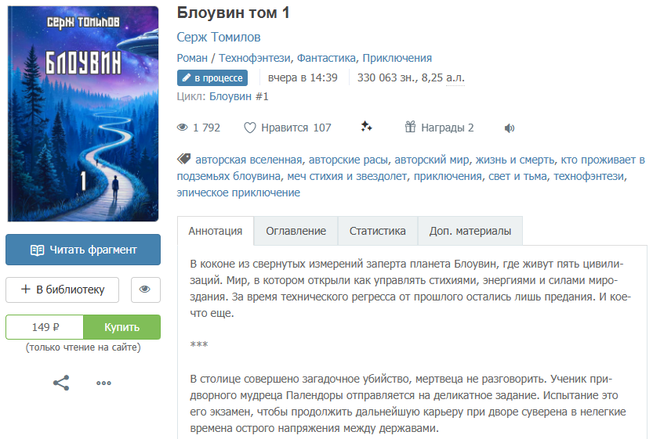This screenshot has width=653, height=439.
Task: Open the Технофэнтези genre link
Action: coord(255,58)
